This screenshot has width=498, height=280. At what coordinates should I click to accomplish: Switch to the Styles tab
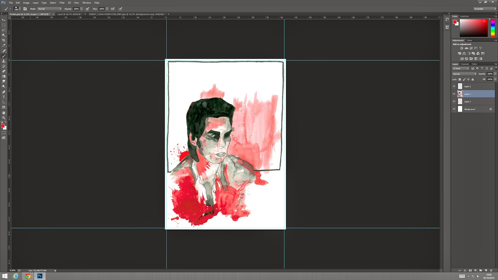469,40
